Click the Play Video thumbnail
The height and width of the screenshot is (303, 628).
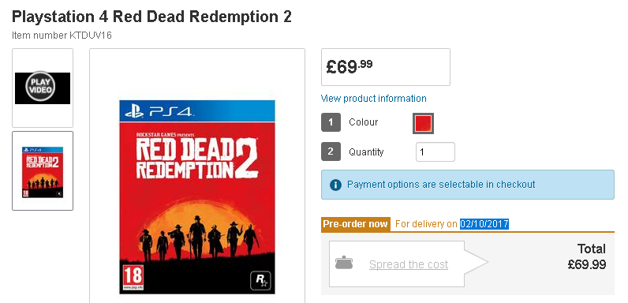click(43, 88)
